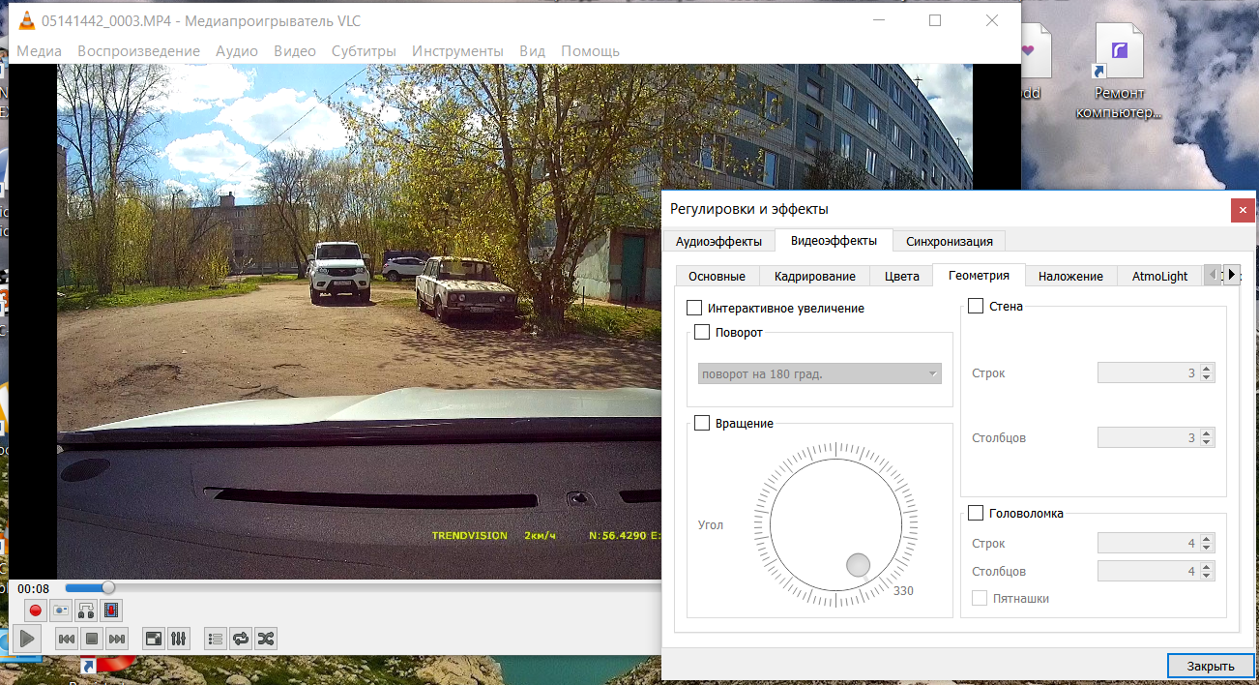1259x685 pixels.
Task: Enable the Стена checkbox
Action: 976,307
